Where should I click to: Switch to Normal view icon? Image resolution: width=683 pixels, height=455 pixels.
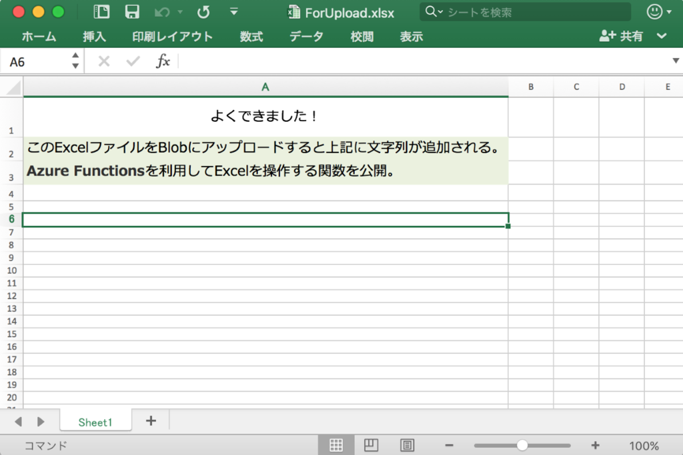pyautogui.click(x=336, y=445)
